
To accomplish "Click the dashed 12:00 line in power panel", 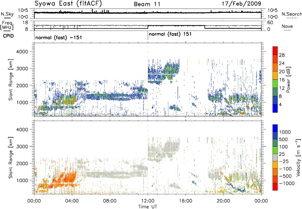I will click(148, 80).
